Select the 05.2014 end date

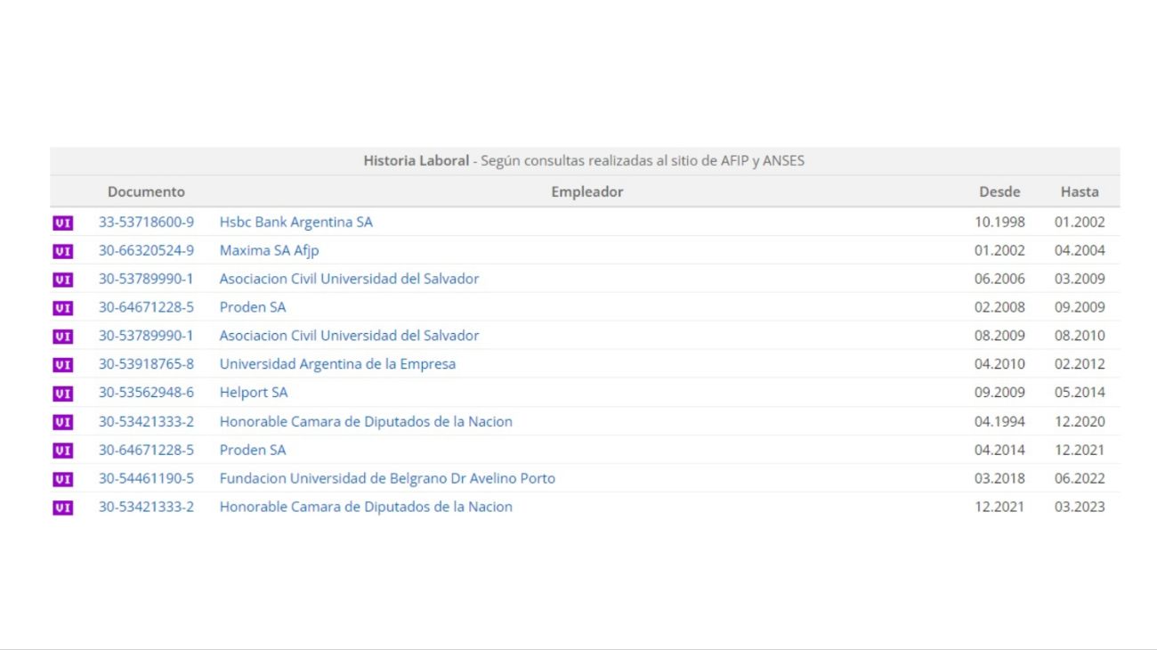click(x=1080, y=393)
